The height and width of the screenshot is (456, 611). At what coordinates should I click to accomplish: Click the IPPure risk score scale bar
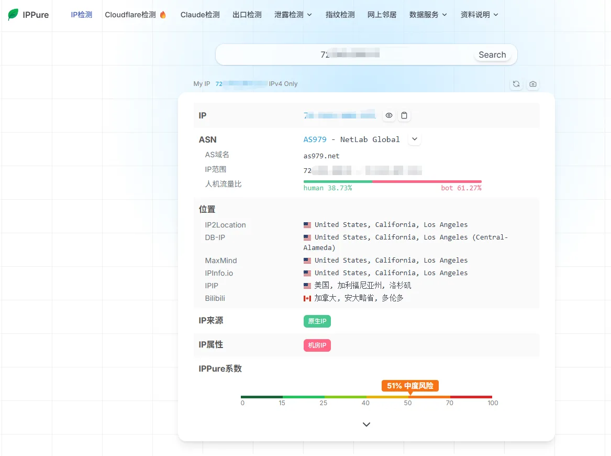click(x=366, y=397)
